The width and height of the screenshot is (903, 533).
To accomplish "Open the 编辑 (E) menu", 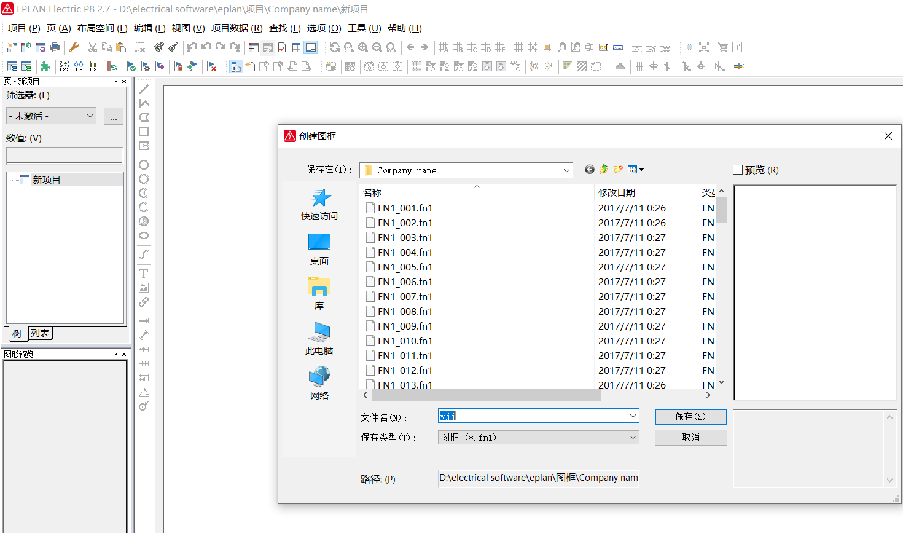I will (149, 28).
